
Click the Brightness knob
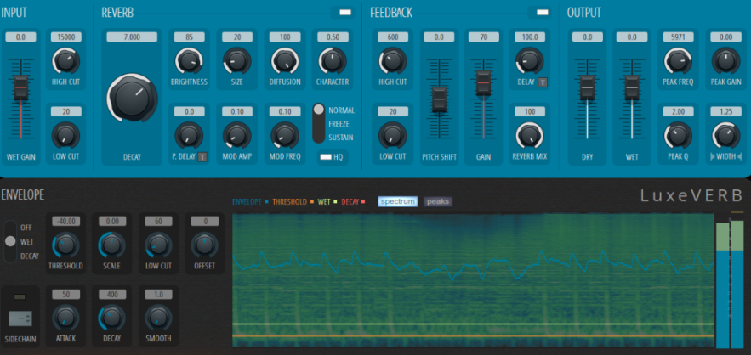click(188, 59)
